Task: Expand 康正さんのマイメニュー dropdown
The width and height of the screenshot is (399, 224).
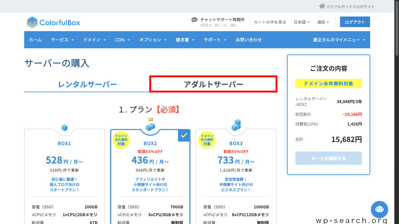Action: click(x=339, y=40)
